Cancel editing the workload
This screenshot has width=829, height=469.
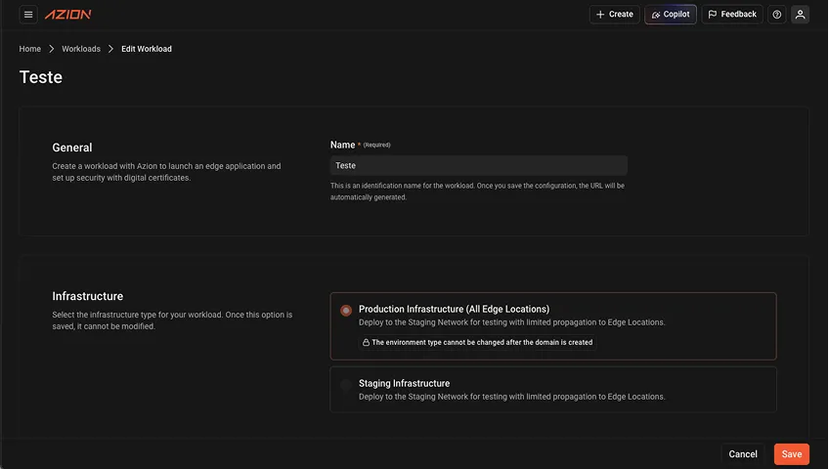[743, 454]
